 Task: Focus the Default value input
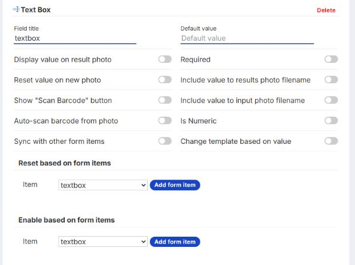pyautogui.click(x=247, y=39)
